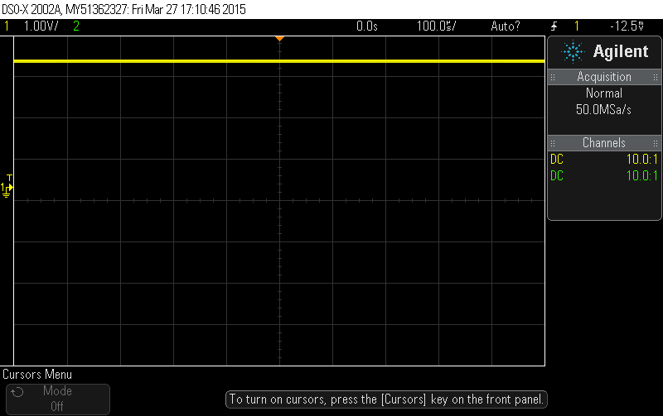Click the yellow 10.0:1 probe ratio
This screenshot has width=663, height=416.
point(641,160)
